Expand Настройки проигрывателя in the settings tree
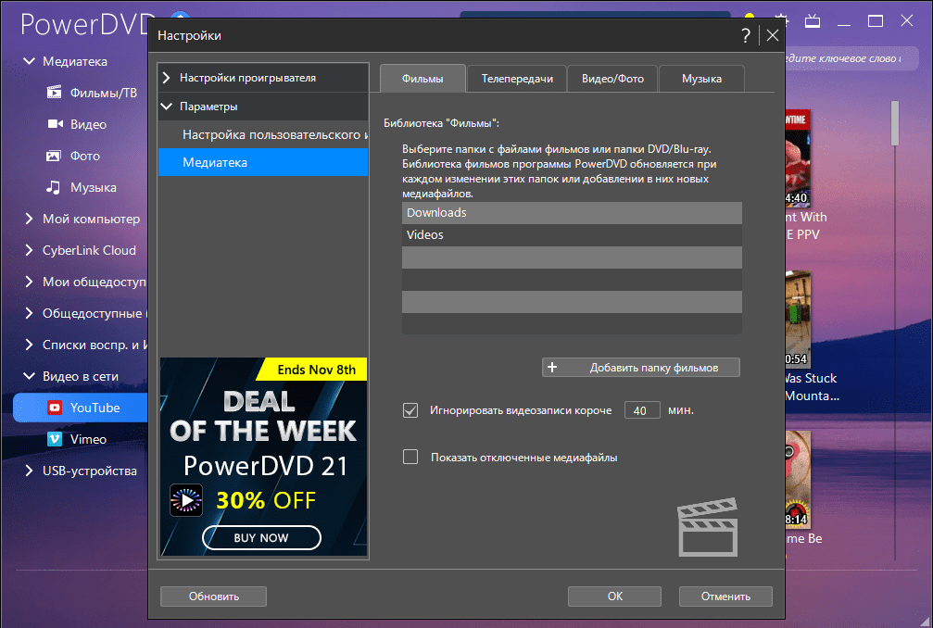This screenshot has height=628, width=933. [167, 78]
